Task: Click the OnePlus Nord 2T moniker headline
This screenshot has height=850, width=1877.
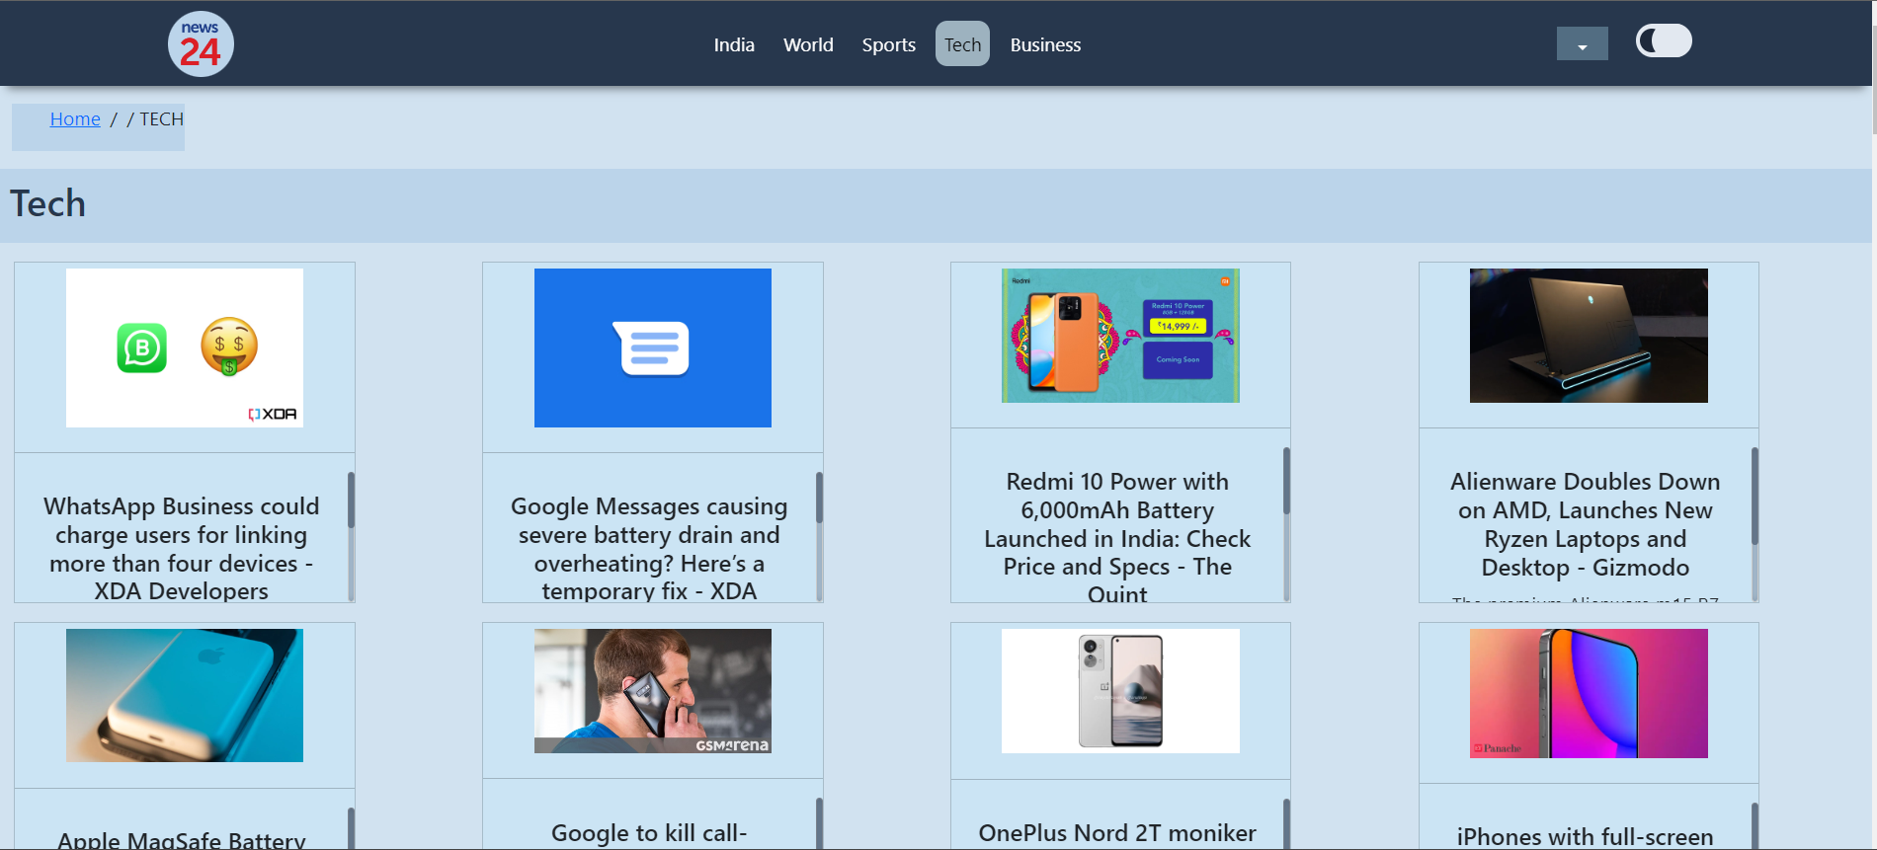Action: [x=1117, y=833]
